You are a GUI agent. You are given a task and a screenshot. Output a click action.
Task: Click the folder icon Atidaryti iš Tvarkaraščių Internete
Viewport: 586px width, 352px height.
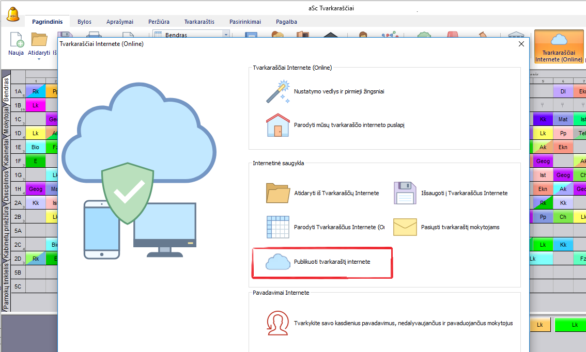click(x=277, y=193)
